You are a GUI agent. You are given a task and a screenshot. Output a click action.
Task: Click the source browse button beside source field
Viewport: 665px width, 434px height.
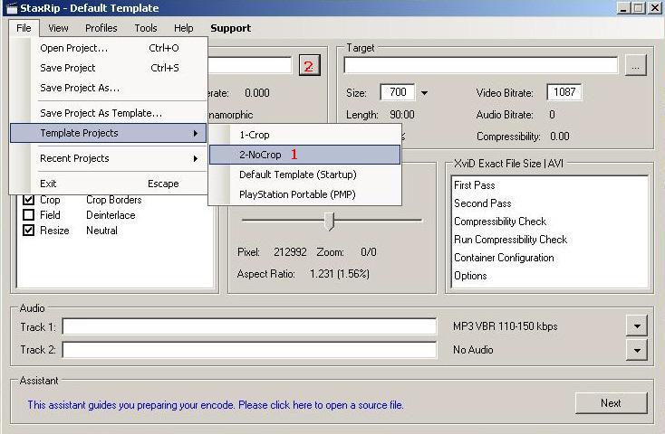pos(310,65)
